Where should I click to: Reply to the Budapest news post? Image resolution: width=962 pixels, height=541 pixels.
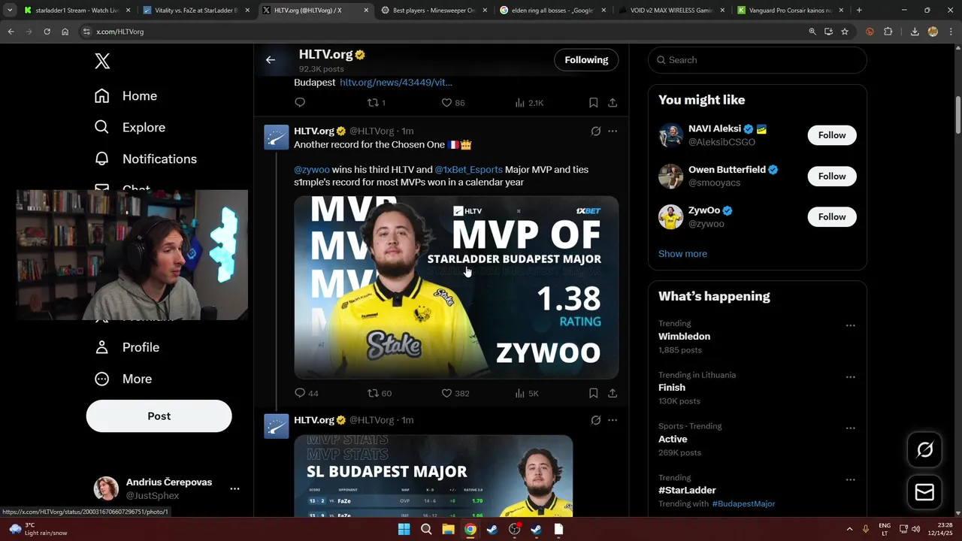click(300, 102)
